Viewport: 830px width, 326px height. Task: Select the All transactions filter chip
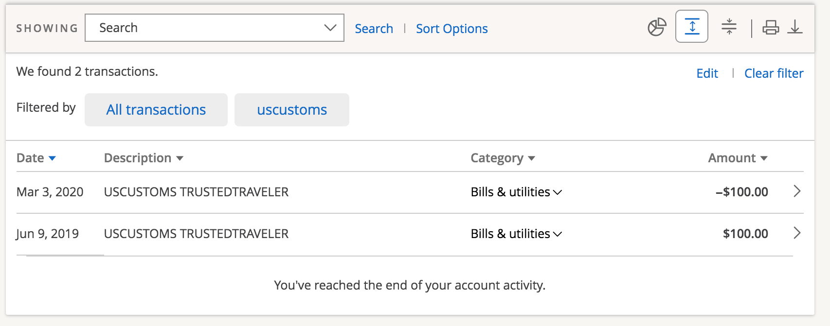(156, 110)
